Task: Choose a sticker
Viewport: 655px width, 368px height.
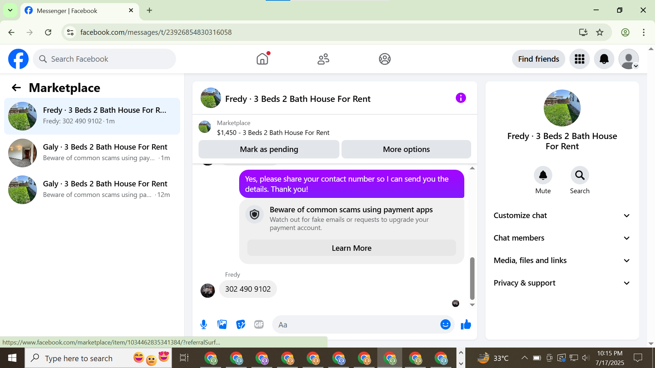Action: (241, 324)
